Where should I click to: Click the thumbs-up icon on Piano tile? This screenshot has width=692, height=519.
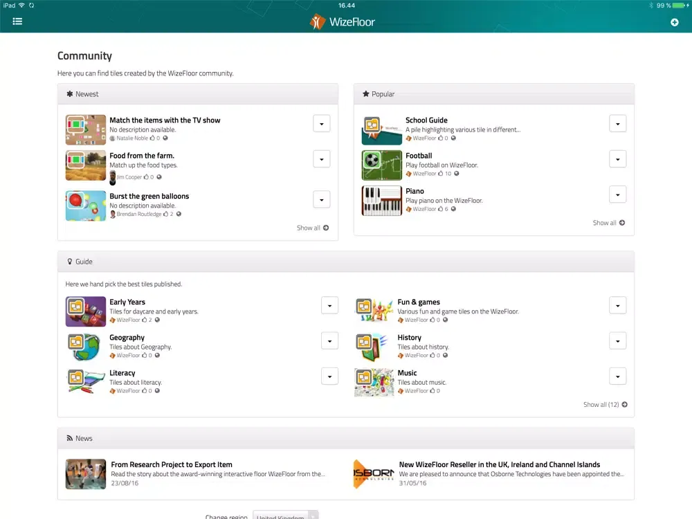[x=440, y=209]
